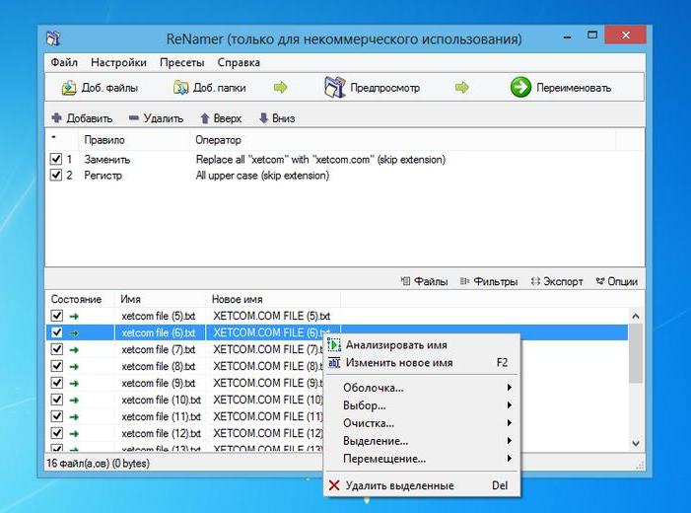Click the Предпросмотр preview icon
The height and width of the screenshot is (513, 691).
click(x=334, y=87)
